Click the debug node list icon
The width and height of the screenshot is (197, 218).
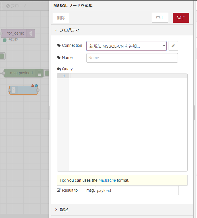[x=39, y=73]
